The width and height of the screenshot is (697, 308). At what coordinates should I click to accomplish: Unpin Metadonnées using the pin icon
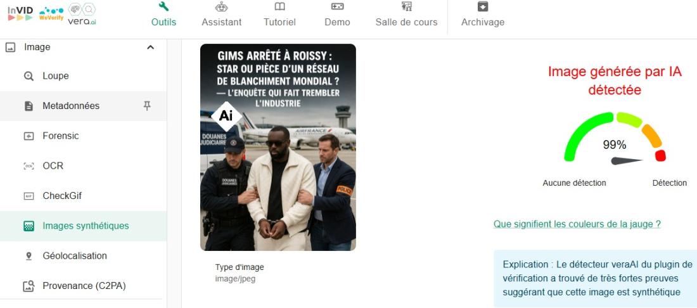coord(147,106)
